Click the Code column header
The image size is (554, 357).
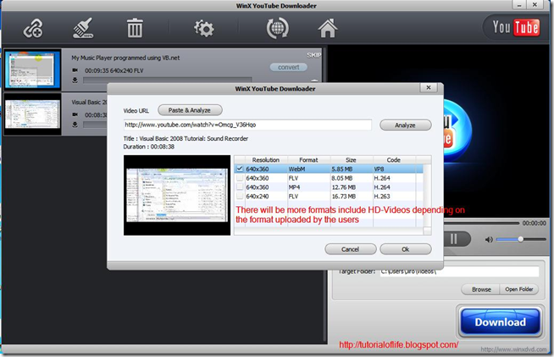click(x=394, y=160)
